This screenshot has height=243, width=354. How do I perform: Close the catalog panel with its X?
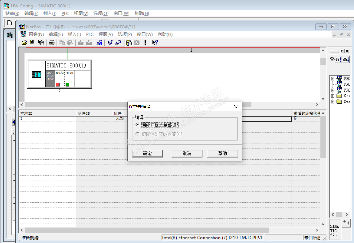(347, 51)
